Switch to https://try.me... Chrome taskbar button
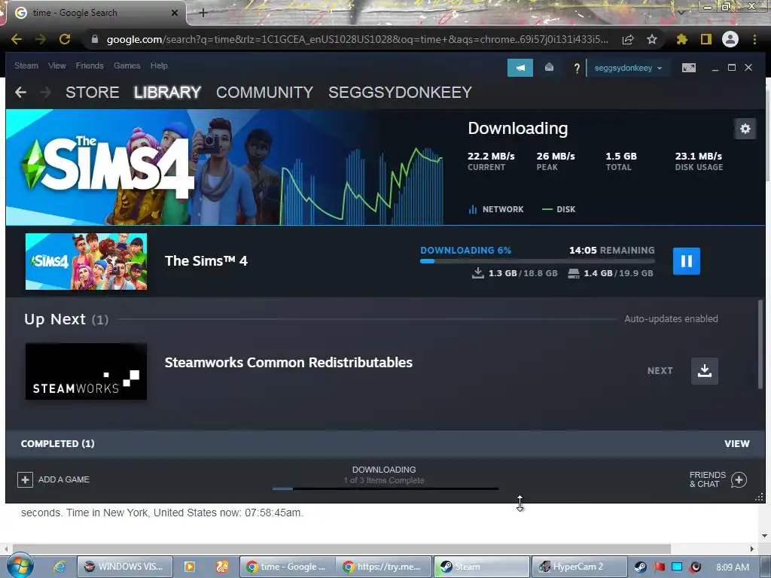The image size is (771, 578). click(x=383, y=567)
